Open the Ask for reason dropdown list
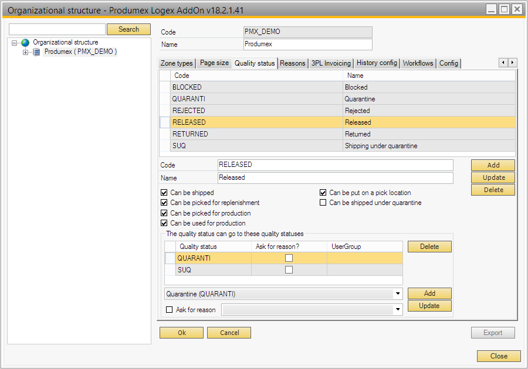The image size is (528, 369). [398, 310]
